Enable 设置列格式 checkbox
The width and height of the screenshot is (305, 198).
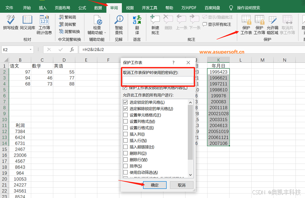[x=125, y=121]
